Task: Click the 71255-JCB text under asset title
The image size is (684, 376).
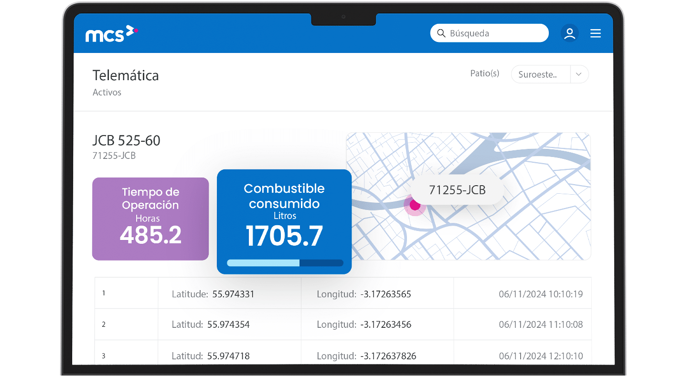Action: [x=114, y=156]
